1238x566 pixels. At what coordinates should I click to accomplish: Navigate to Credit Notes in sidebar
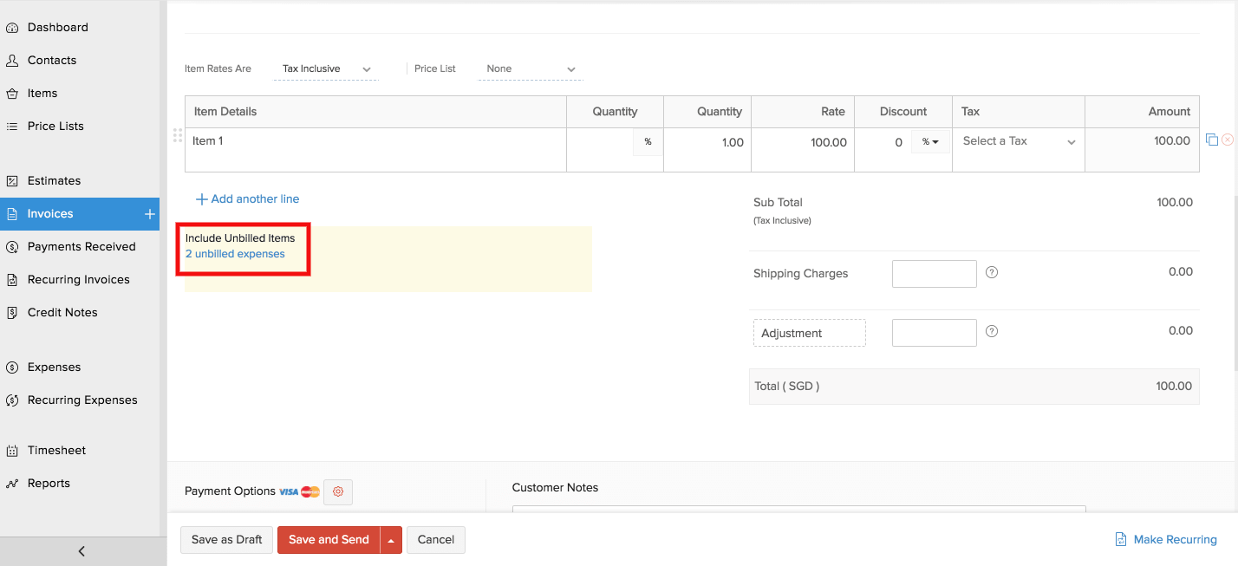click(61, 312)
